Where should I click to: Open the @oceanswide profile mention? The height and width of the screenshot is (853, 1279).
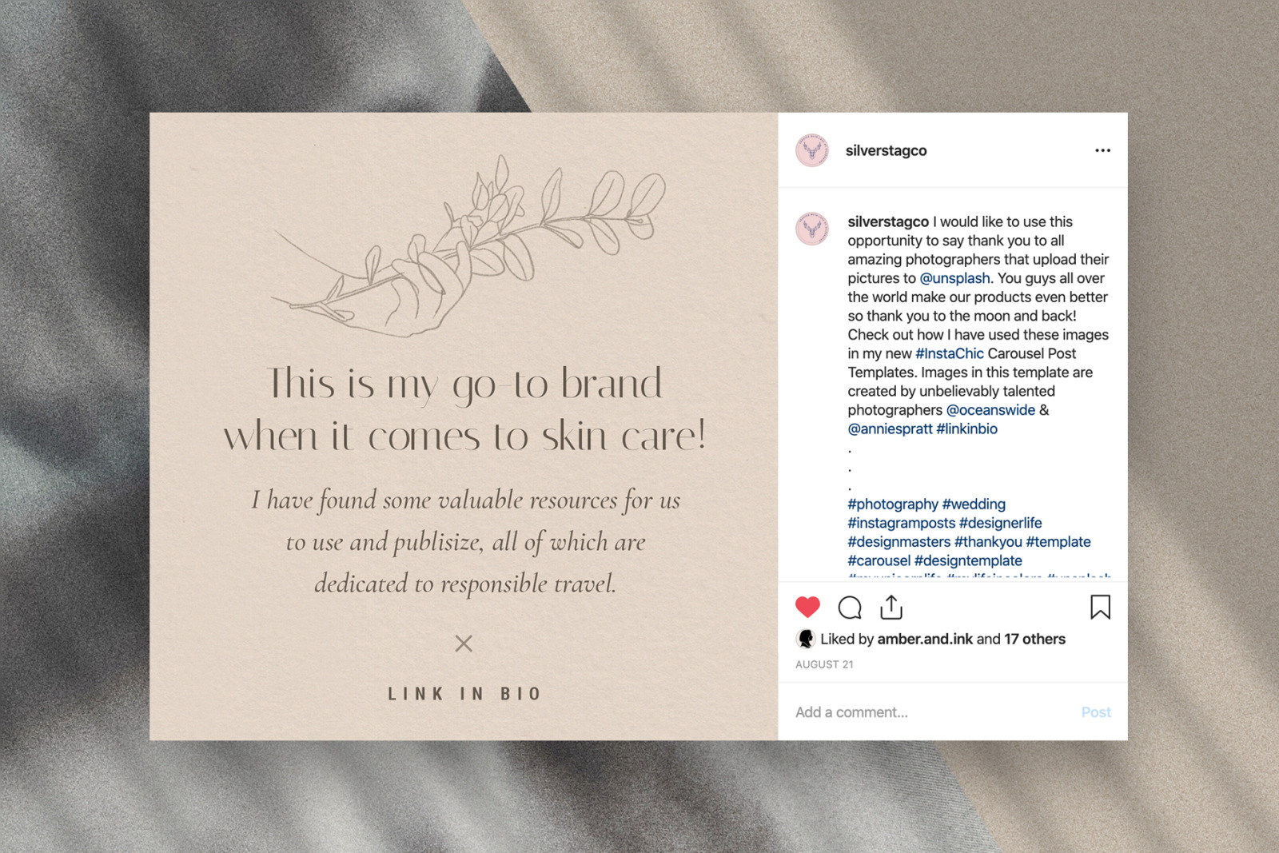(x=990, y=410)
